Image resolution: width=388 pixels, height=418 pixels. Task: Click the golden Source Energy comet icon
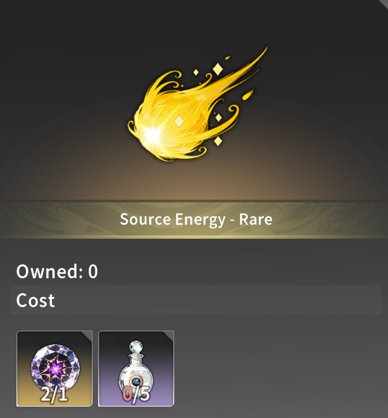197,104
